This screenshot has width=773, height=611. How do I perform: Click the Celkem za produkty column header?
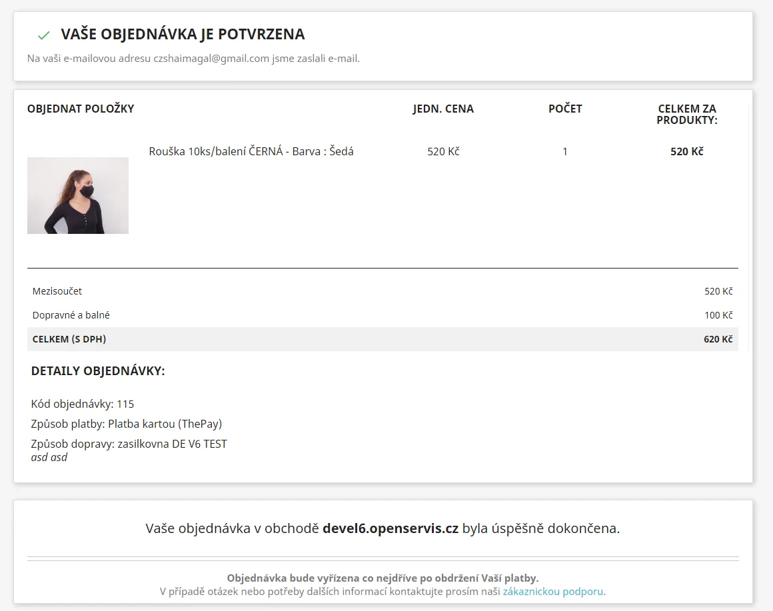(686, 114)
